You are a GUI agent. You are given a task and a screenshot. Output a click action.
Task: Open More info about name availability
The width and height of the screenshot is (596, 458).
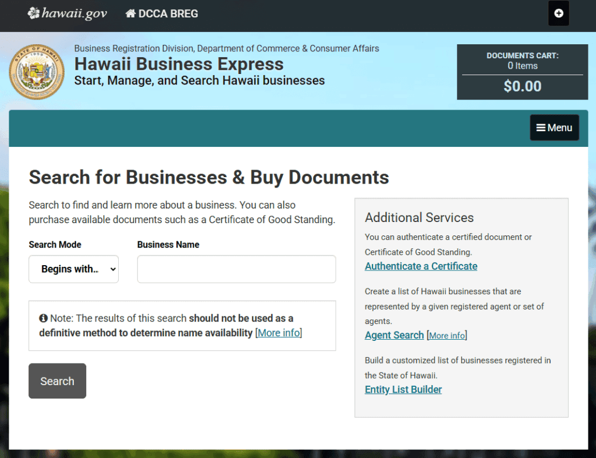[278, 333]
